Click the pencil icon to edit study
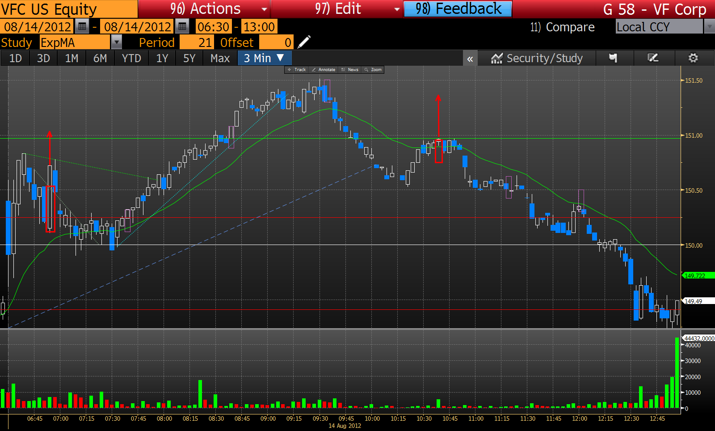Screen dimensions: 715x431 pos(304,42)
